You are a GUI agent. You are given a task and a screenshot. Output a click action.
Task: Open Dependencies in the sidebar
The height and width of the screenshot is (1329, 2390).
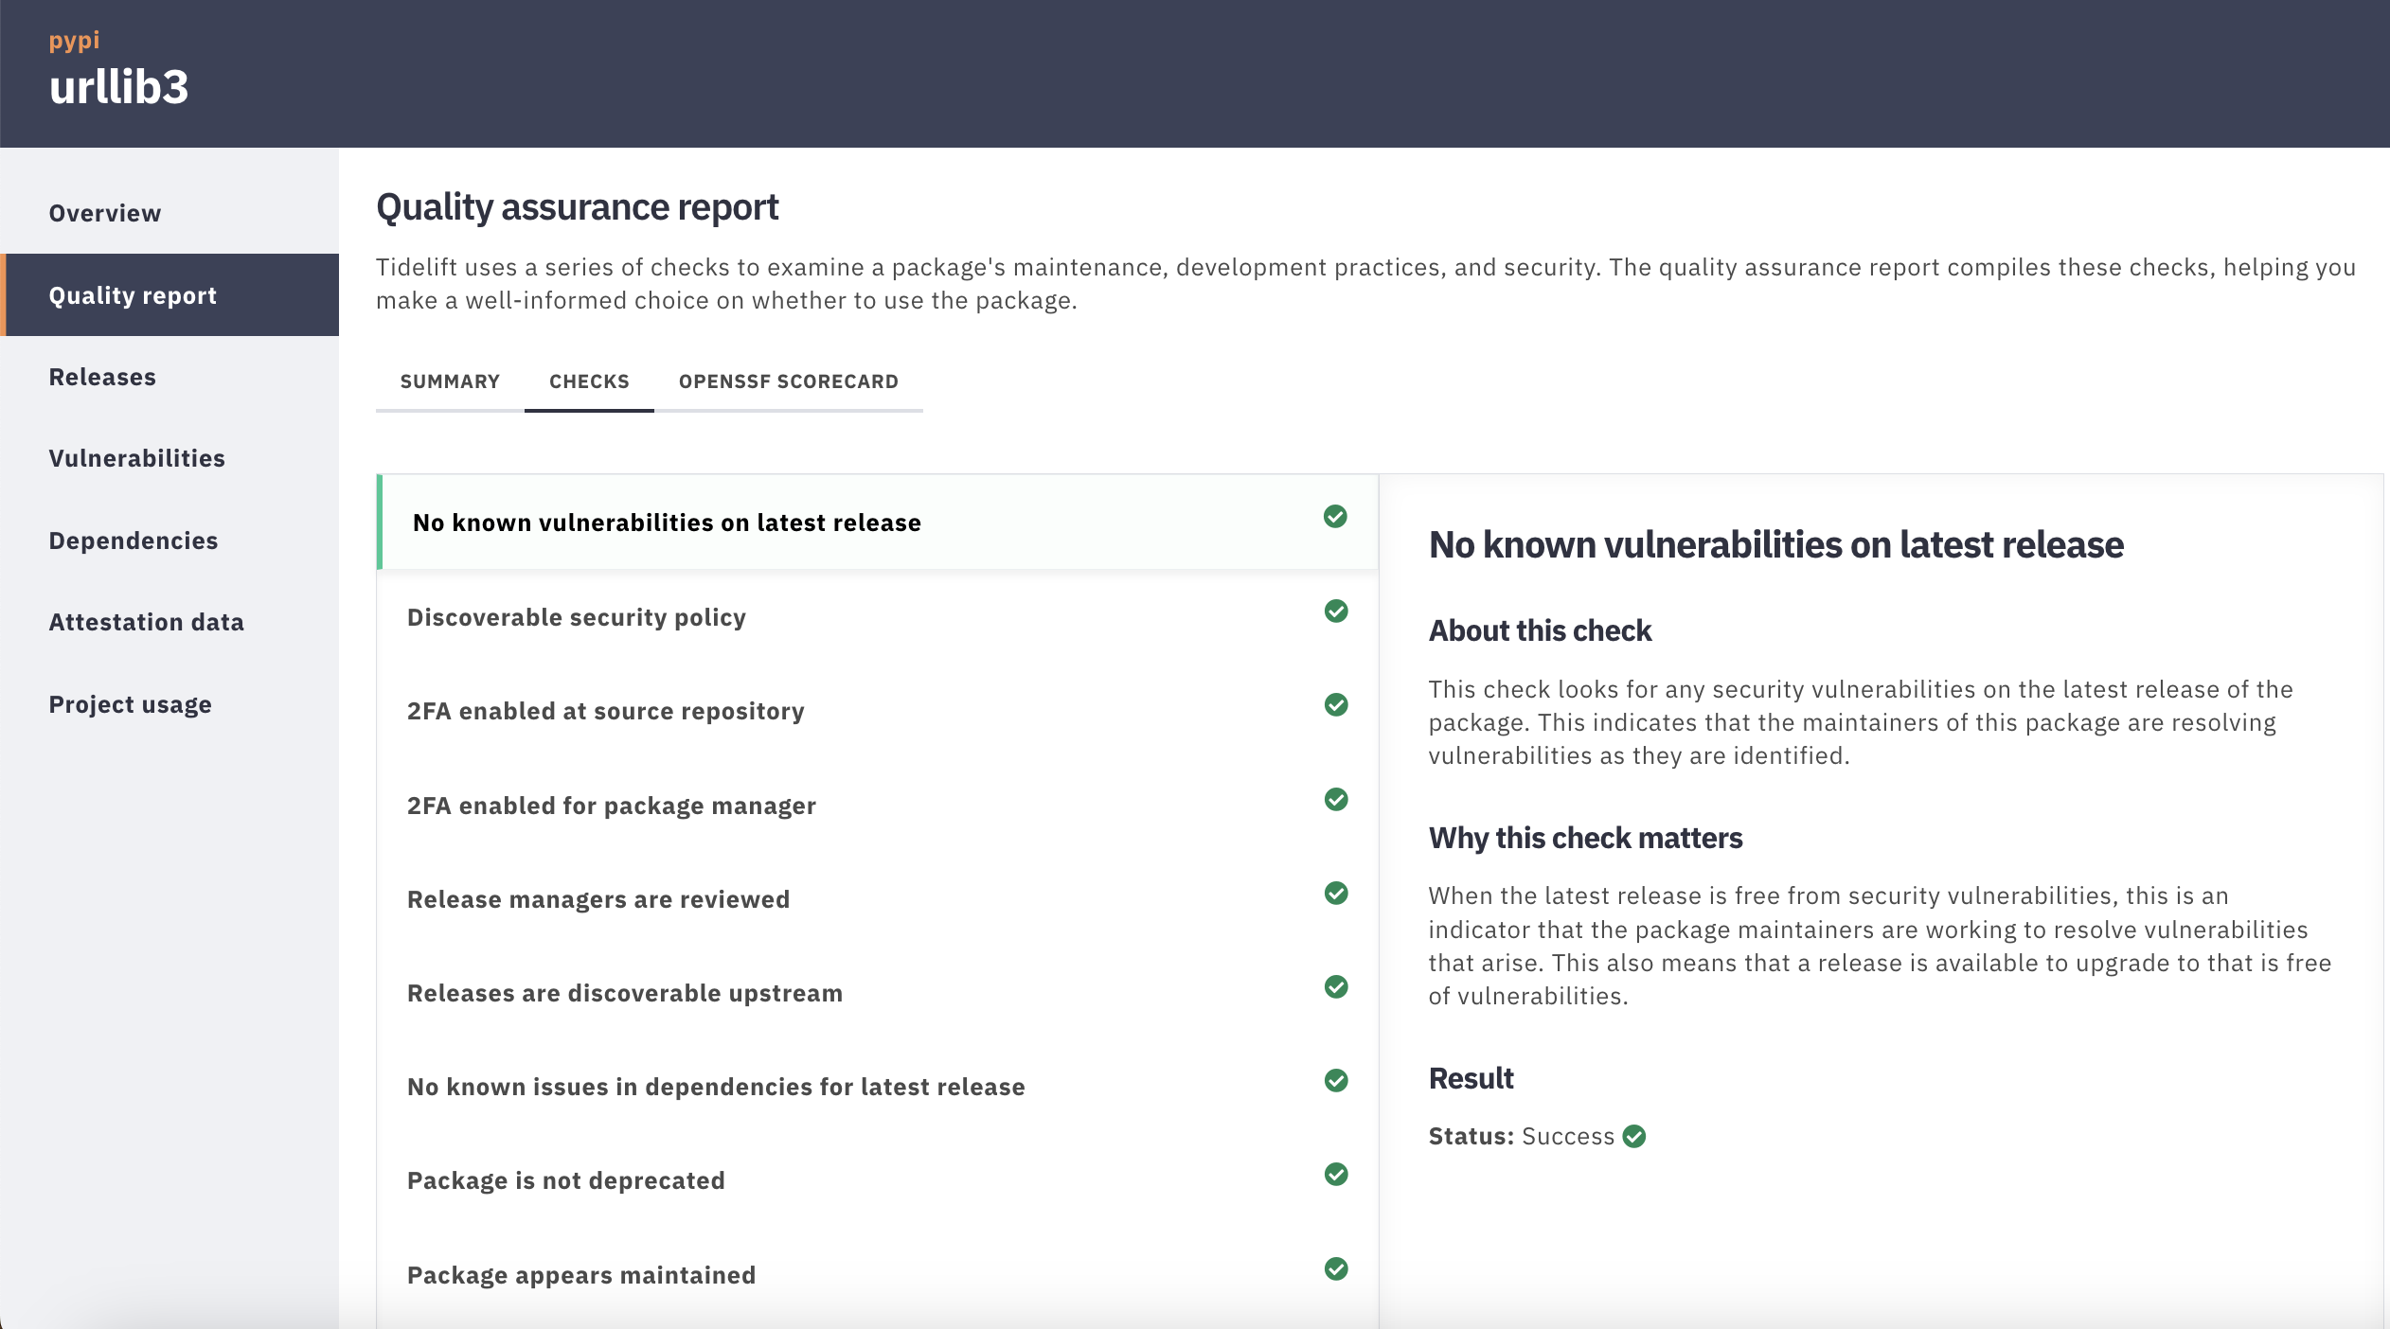click(x=169, y=540)
